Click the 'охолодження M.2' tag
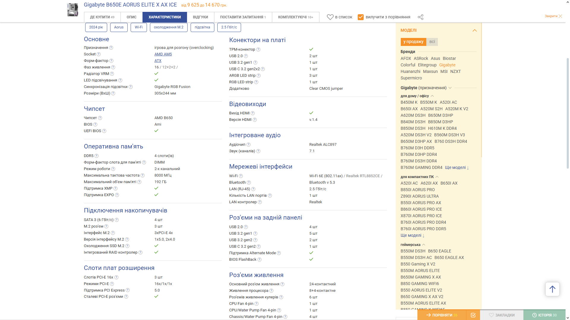The image size is (570, 320). (169, 27)
